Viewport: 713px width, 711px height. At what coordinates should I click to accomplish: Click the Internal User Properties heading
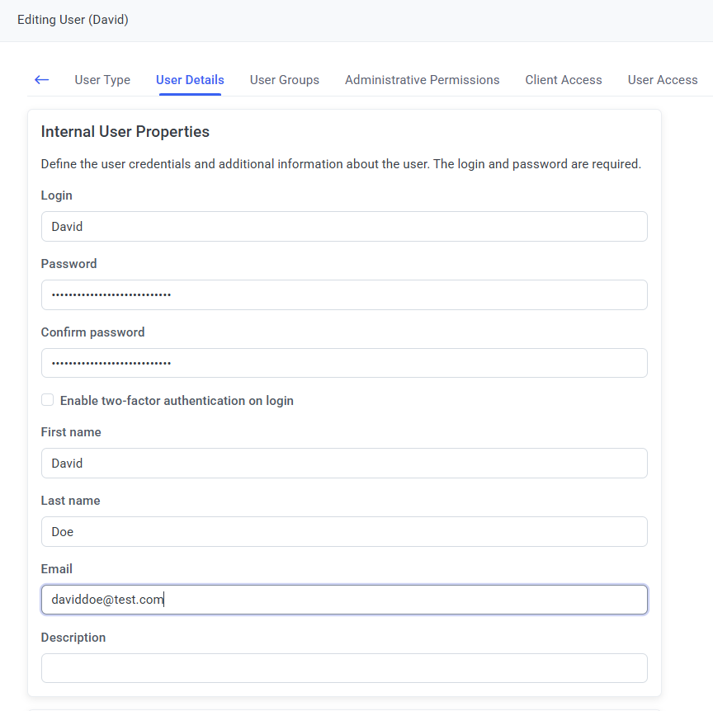[125, 132]
